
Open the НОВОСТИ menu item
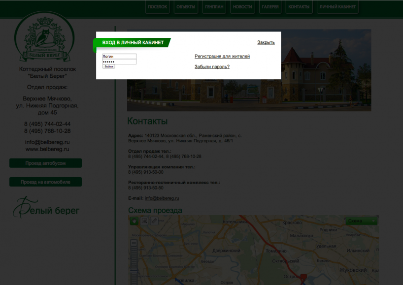pyautogui.click(x=242, y=7)
